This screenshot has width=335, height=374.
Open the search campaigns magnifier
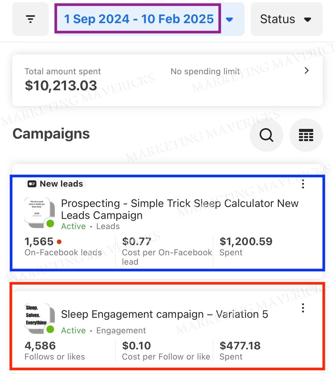(266, 135)
